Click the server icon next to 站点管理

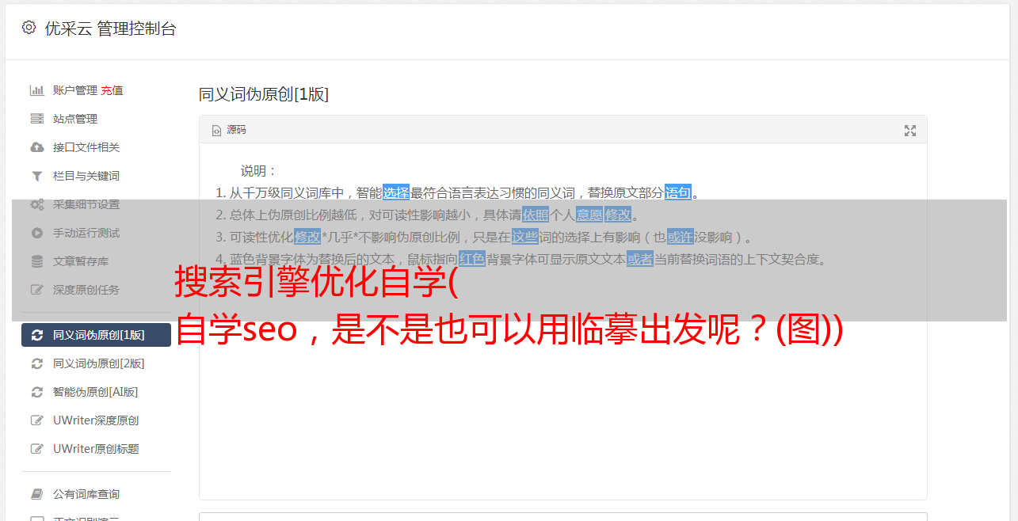pos(36,119)
